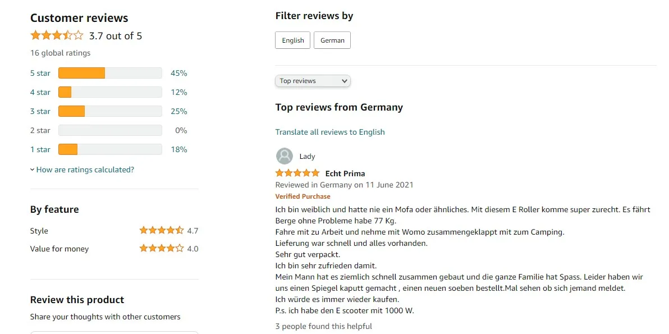Click the 5 star rating bar
Screen dimensions: 669x334
[110, 73]
